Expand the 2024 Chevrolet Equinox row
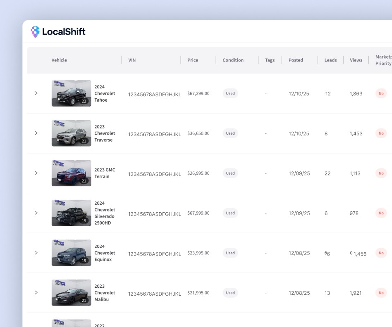392x327 pixels. [x=36, y=253]
